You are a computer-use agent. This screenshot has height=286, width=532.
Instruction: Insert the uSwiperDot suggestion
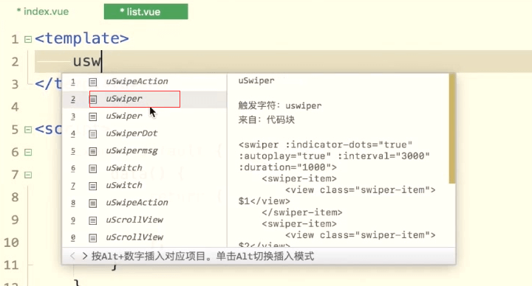click(x=145, y=133)
